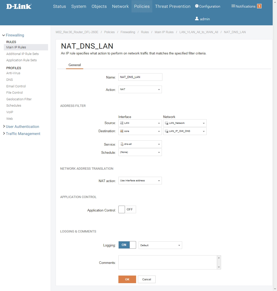Open the Notifications list icon
This screenshot has width=277, height=291.
[x=233, y=6]
